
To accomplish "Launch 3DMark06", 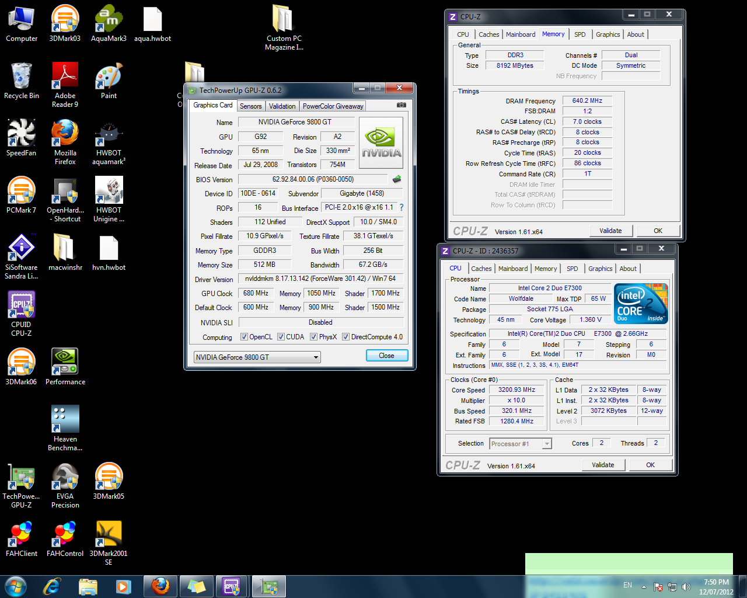I will tap(22, 367).
